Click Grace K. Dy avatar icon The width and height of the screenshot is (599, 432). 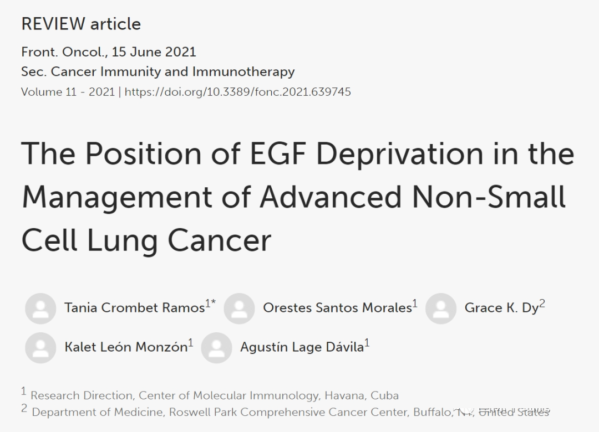click(441, 308)
